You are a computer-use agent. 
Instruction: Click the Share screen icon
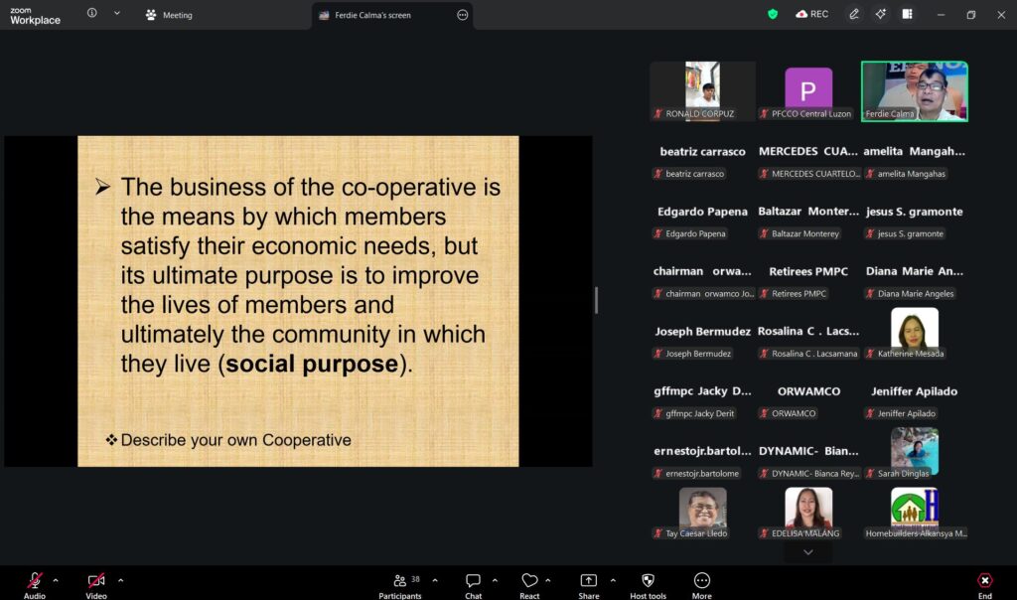pos(588,581)
